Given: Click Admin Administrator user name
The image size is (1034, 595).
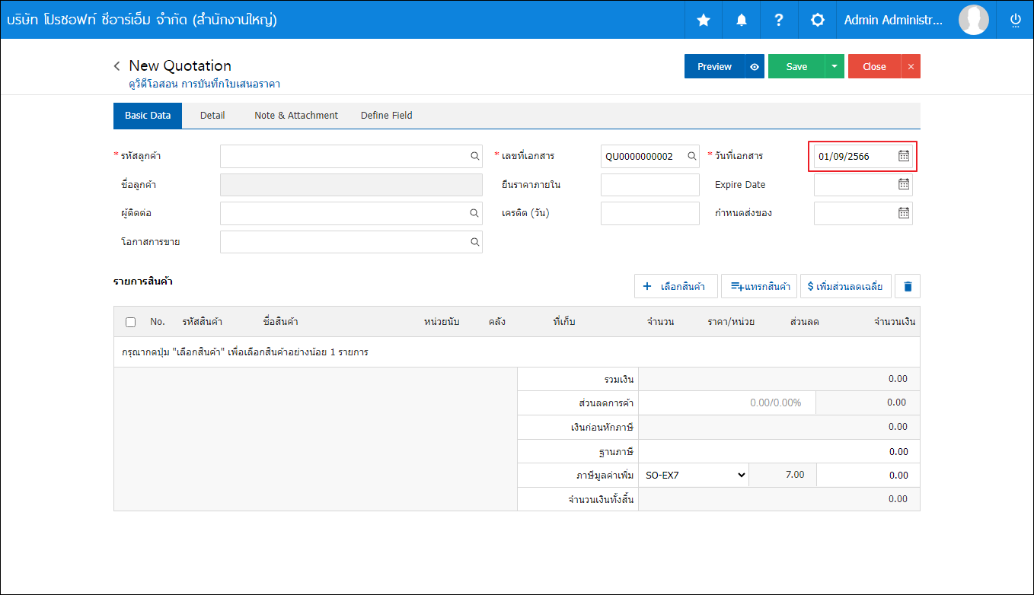Looking at the screenshot, I should [x=893, y=21].
